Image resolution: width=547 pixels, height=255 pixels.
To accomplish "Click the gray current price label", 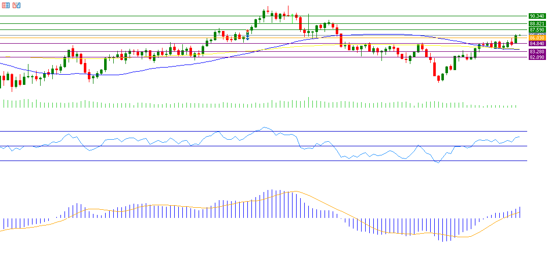I will point(537,35).
